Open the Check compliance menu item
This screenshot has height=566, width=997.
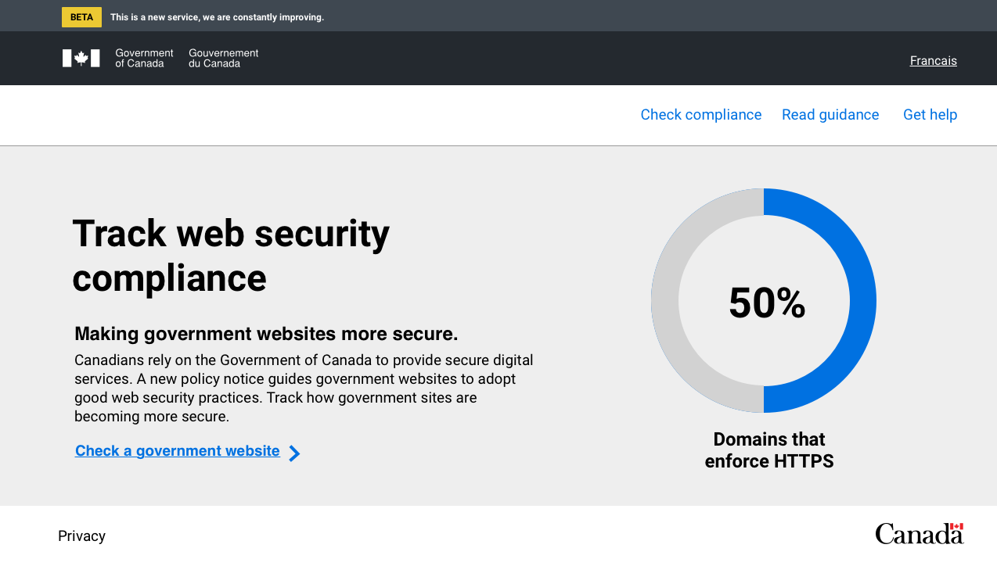(x=700, y=115)
